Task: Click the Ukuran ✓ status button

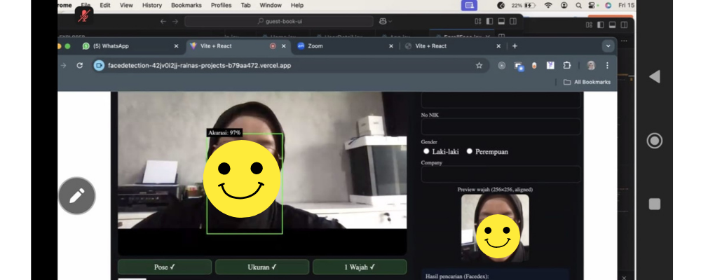Action: click(x=261, y=267)
